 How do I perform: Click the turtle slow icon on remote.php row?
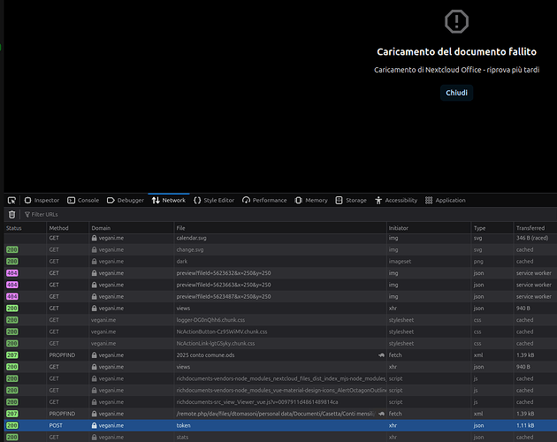(381, 414)
